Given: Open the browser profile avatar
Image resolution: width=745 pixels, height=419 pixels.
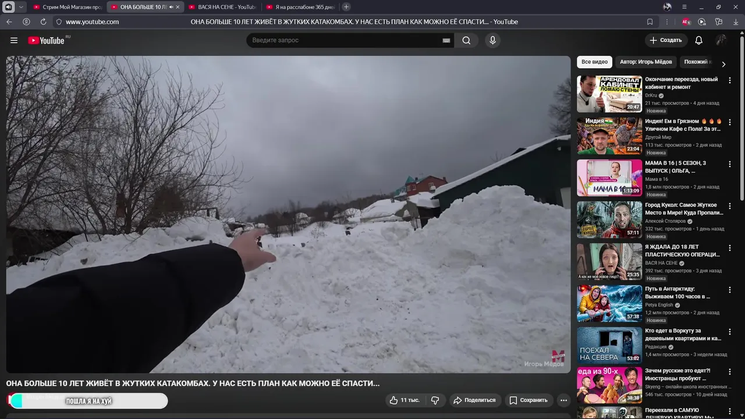Looking at the screenshot, I should pos(667,7).
